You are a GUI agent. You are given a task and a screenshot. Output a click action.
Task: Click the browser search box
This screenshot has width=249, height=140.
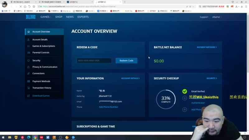(211, 7)
